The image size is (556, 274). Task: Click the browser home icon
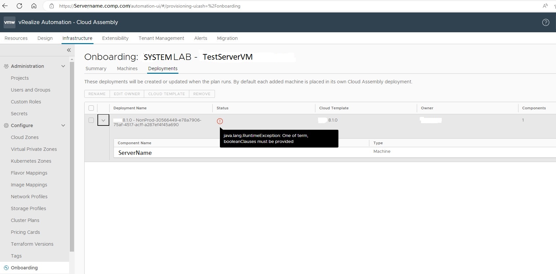pyautogui.click(x=34, y=6)
